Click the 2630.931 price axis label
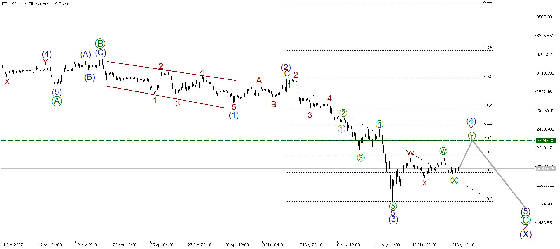Viewport: 560px width, 249px height. (x=545, y=110)
